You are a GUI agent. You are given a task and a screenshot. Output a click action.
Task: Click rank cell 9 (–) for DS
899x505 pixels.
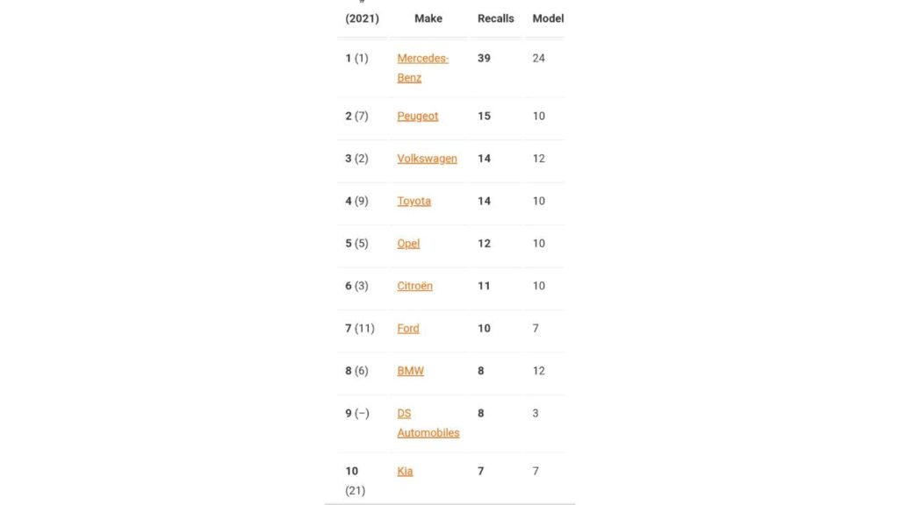tap(357, 414)
